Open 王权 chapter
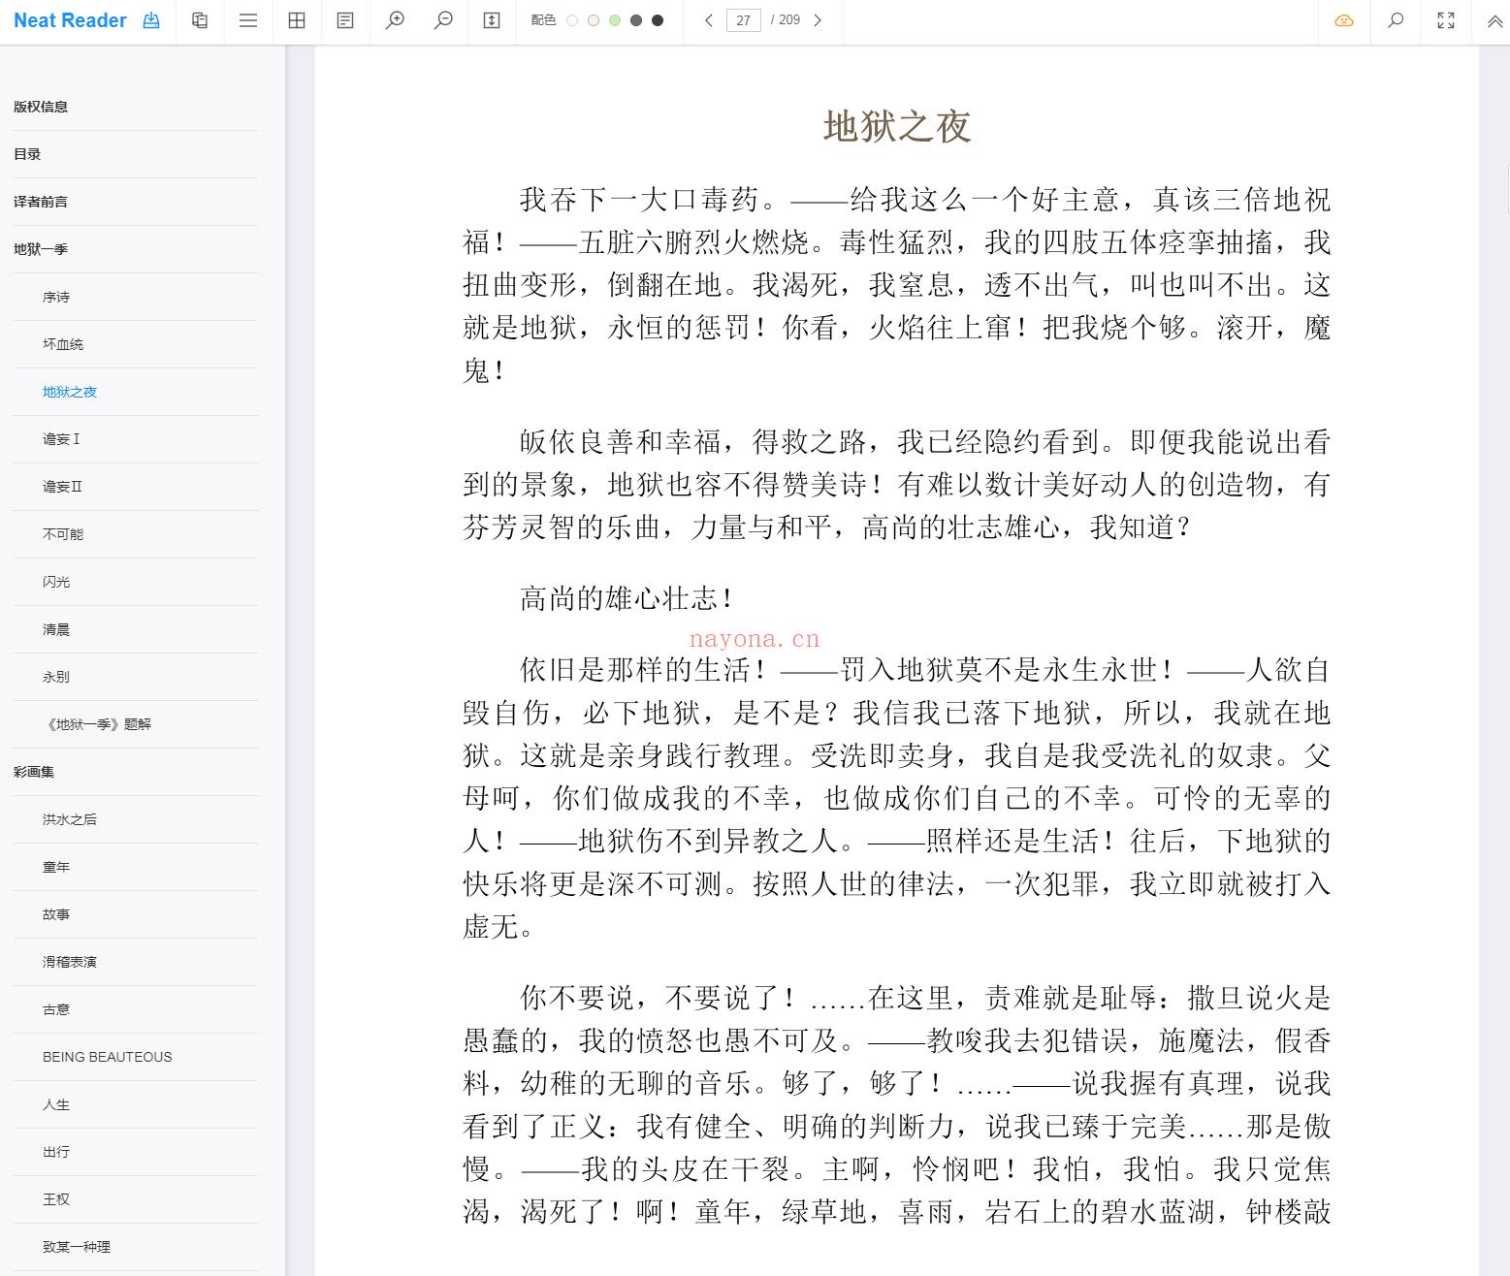This screenshot has height=1276, width=1510. tap(56, 1199)
